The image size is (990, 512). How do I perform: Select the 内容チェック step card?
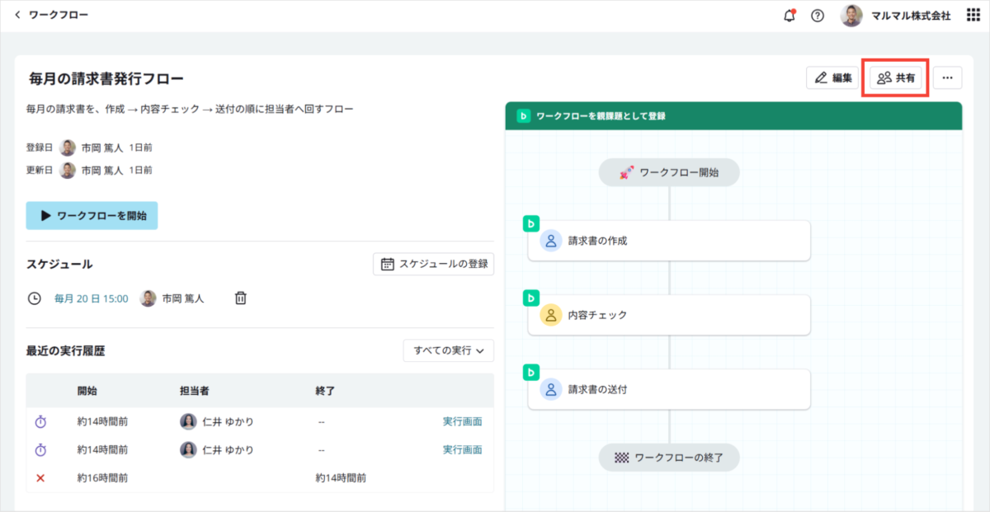tap(669, 315)
